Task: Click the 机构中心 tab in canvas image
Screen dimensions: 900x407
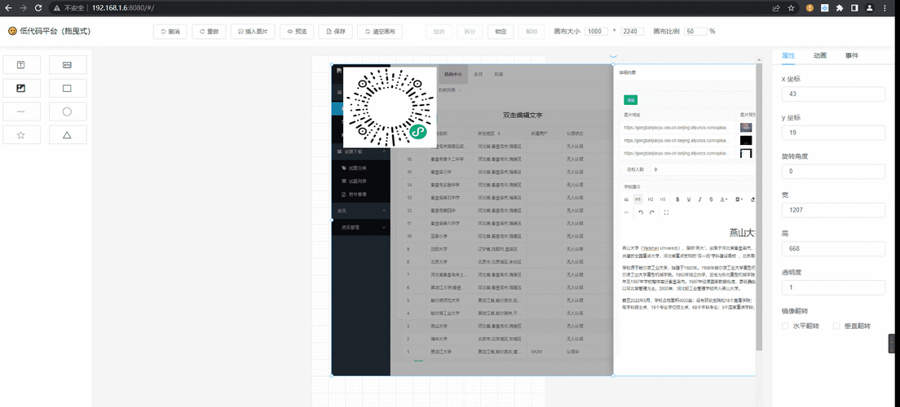Action: coord(453,75)
